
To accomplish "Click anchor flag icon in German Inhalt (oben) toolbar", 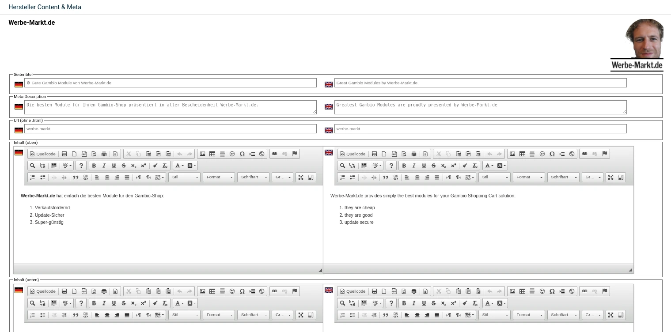I will pos(295,154).
